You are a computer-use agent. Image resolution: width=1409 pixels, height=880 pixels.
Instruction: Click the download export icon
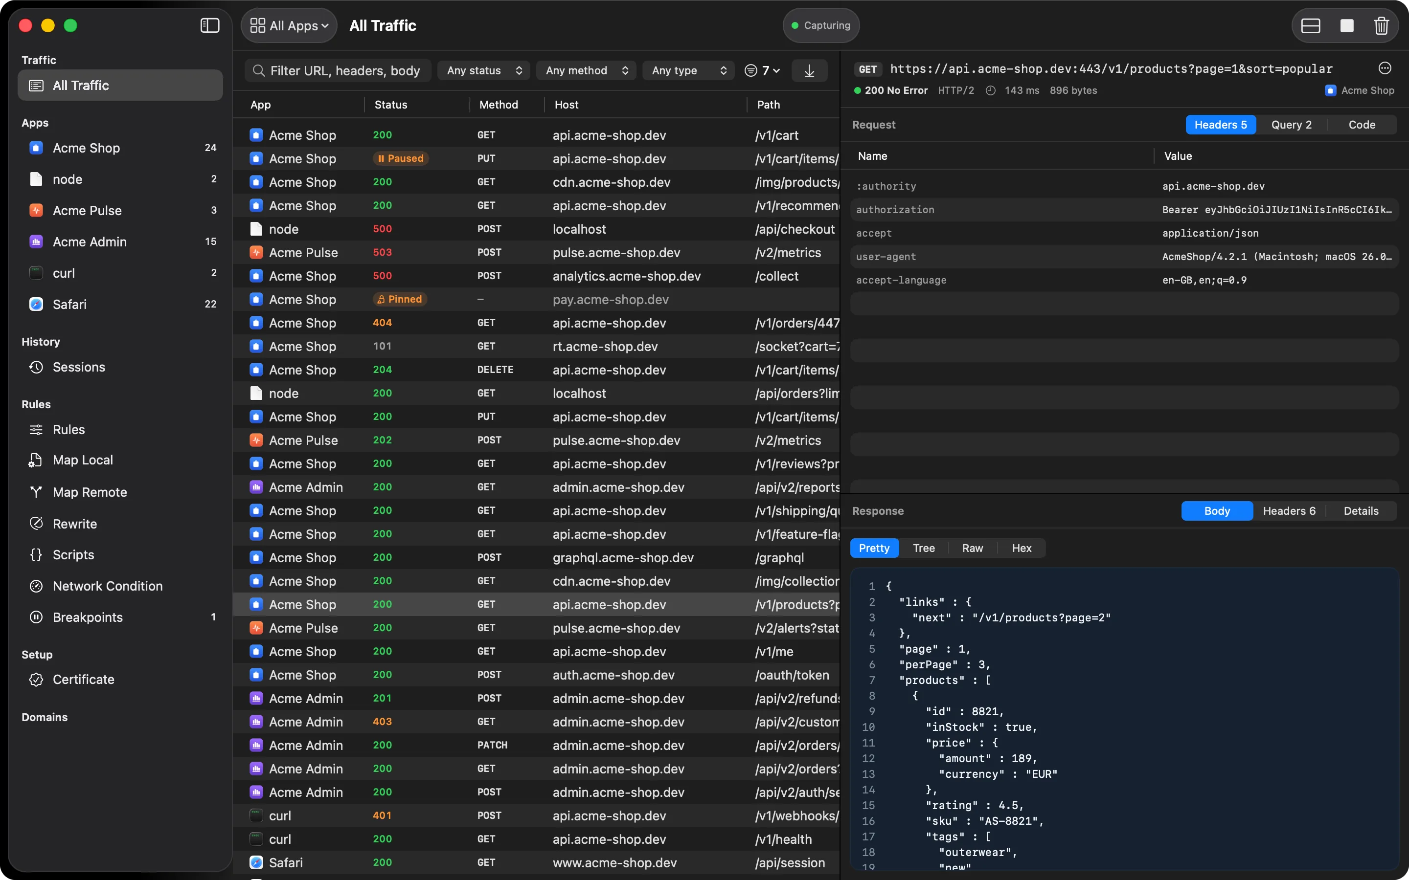pos(809,70)
